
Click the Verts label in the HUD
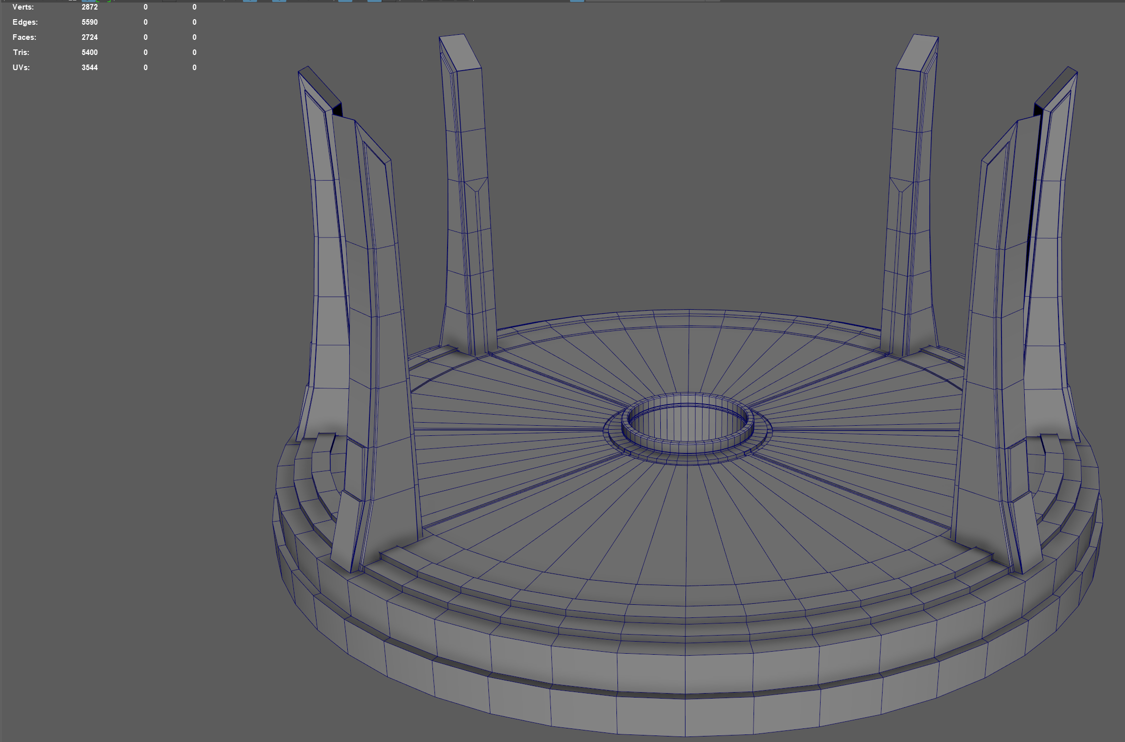[x=23, y=7]
